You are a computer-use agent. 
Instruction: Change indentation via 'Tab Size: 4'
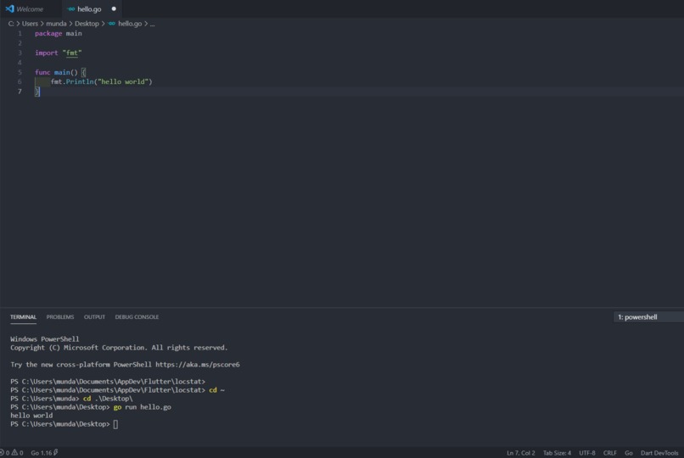click(x=557, y=453)
